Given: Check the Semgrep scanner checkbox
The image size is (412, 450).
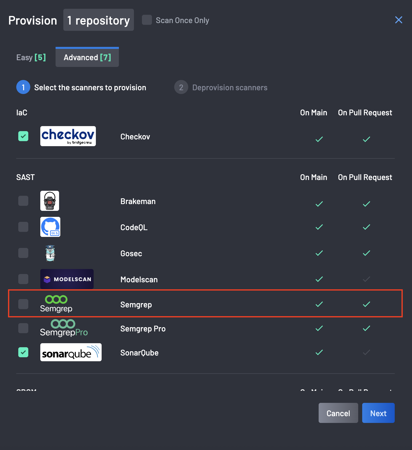Looking at the screenshot, I should click(23, 304).
